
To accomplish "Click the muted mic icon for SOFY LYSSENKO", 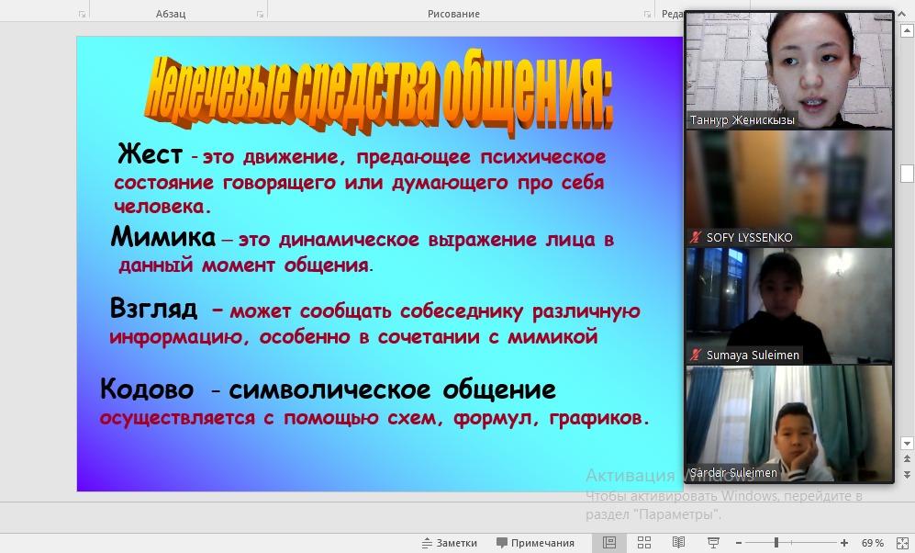I will (697, 238).
